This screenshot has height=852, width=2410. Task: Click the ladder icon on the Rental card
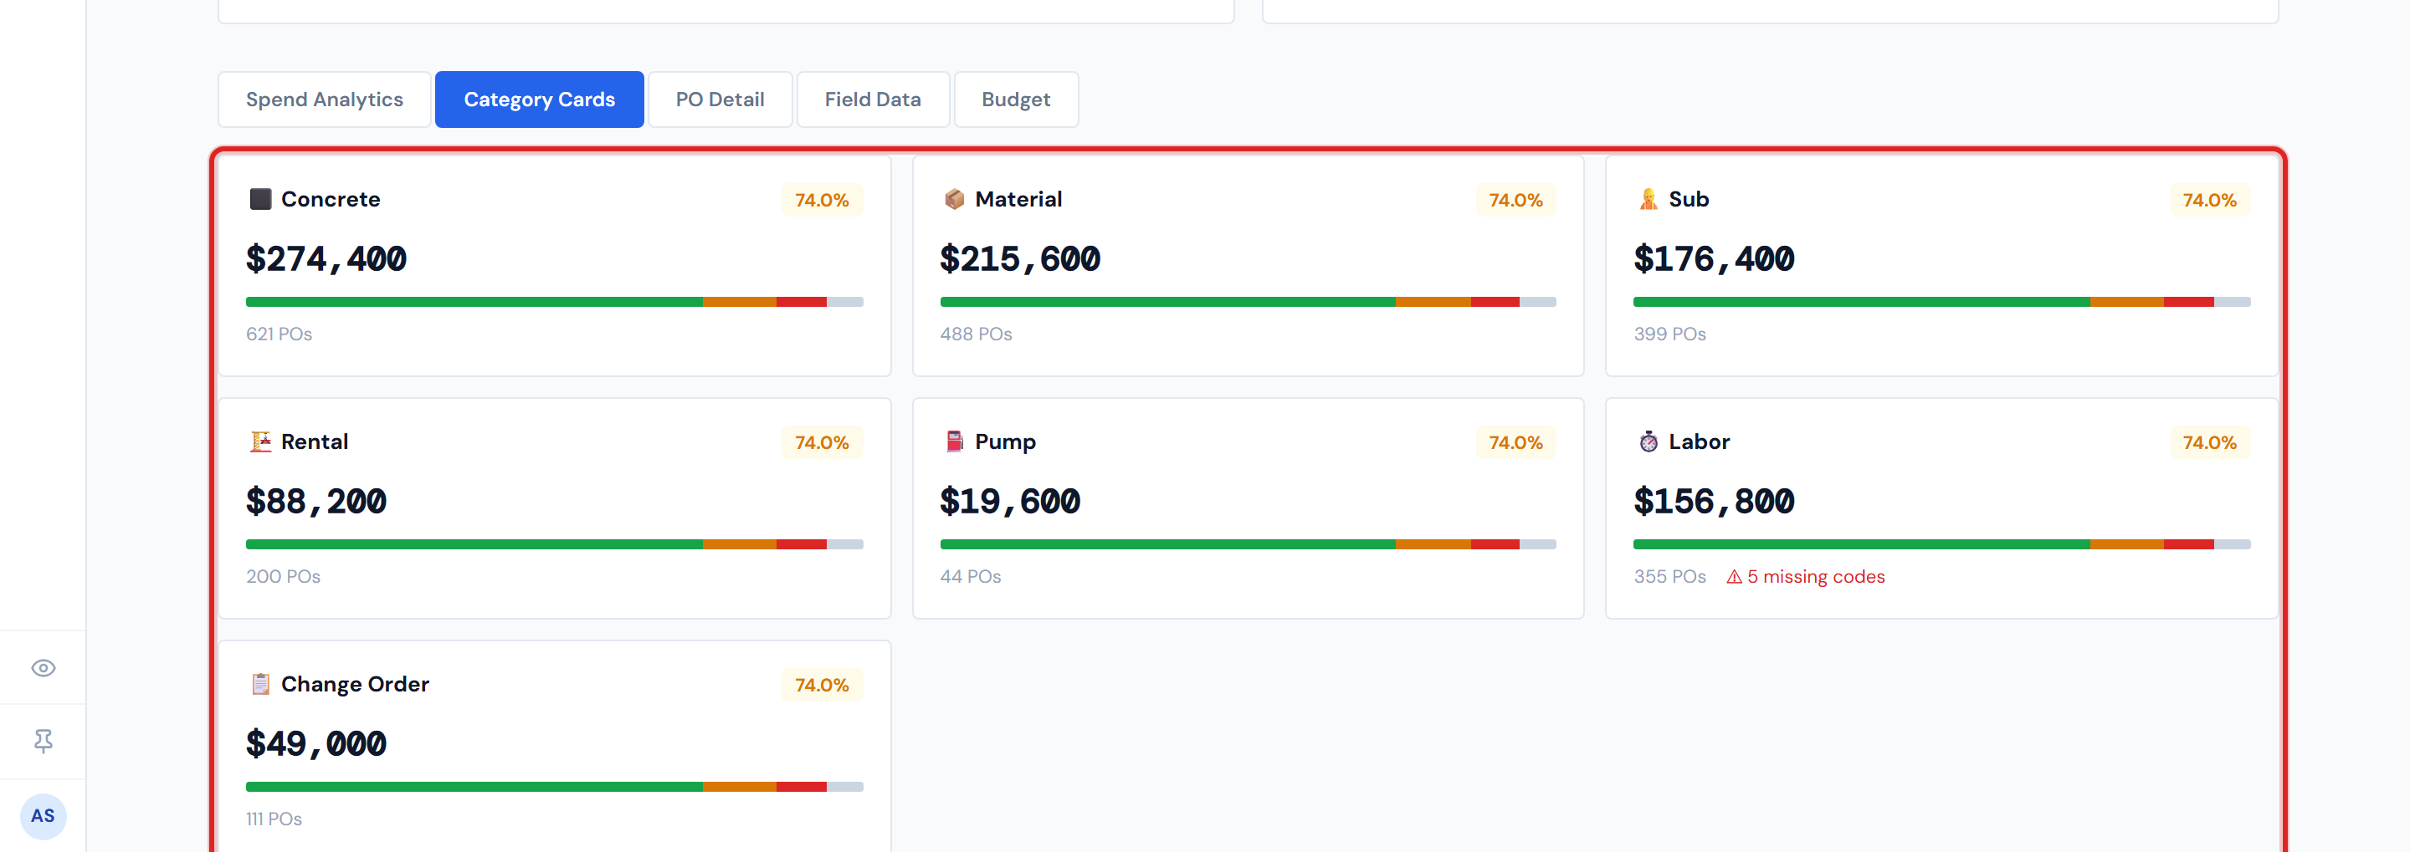coord(260,441)
